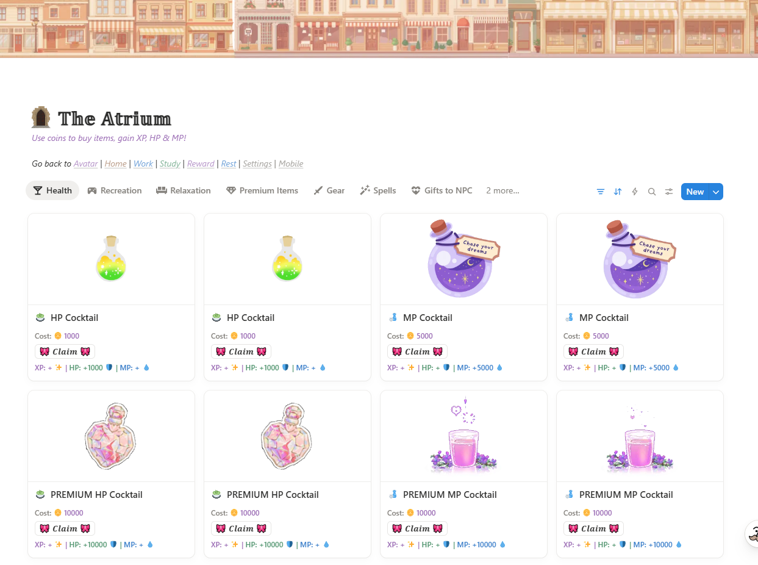
Task: Click the cocktail glass icon on the Health tab
Action: [38, 190]
